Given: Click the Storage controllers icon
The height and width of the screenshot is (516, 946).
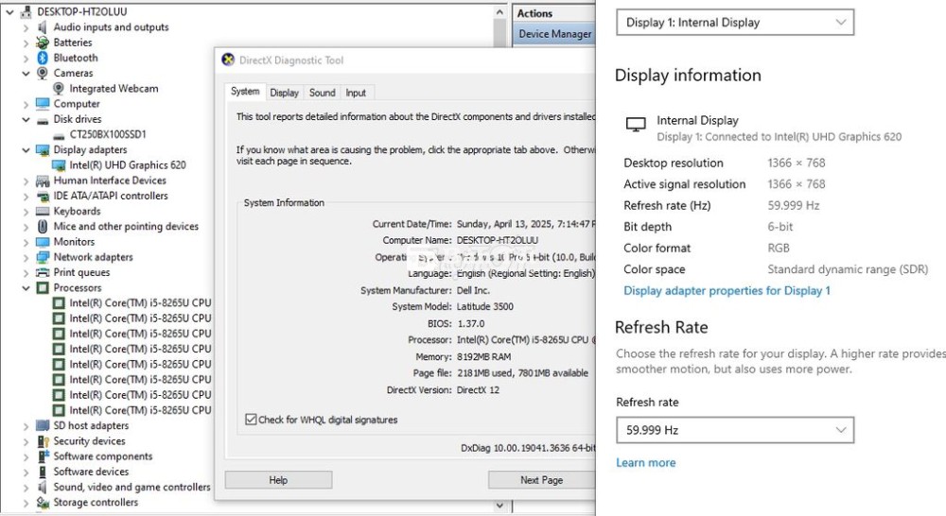Looking at the screenshot, I should [x=43, y=502].
